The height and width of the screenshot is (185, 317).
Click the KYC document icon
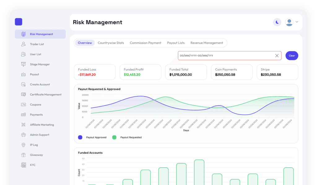click(x=24, y=165)
